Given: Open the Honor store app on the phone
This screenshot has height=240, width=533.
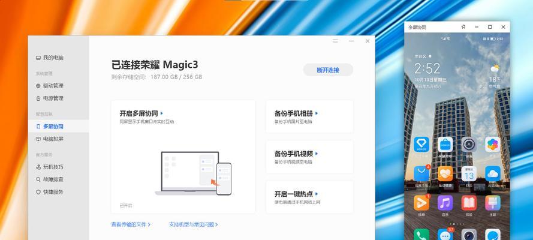Looking at the screenshot, I should pos(445,145).
